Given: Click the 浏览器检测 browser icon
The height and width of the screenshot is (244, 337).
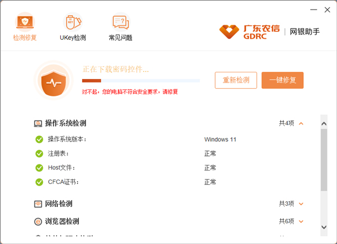Looking at the screenshot, I should click(38, 222).
